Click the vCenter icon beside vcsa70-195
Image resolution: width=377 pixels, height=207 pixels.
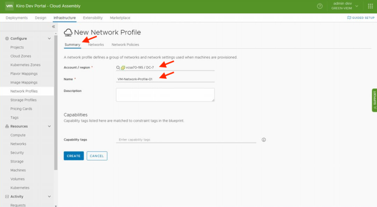point(123,67)
